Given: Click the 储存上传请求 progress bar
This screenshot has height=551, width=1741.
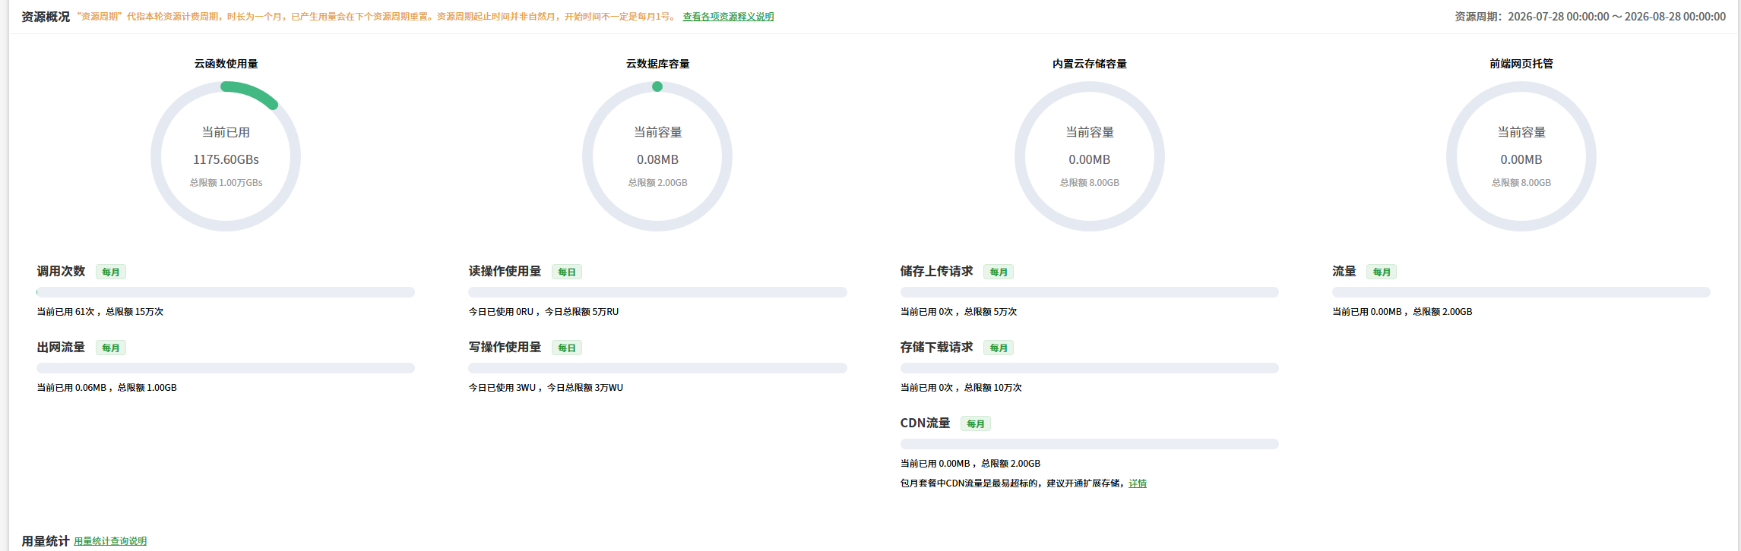Looking at the screenshot, I should (x=1090, y=292).
